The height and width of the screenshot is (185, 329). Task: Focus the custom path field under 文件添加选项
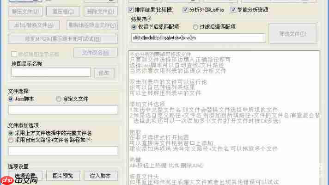63,151
